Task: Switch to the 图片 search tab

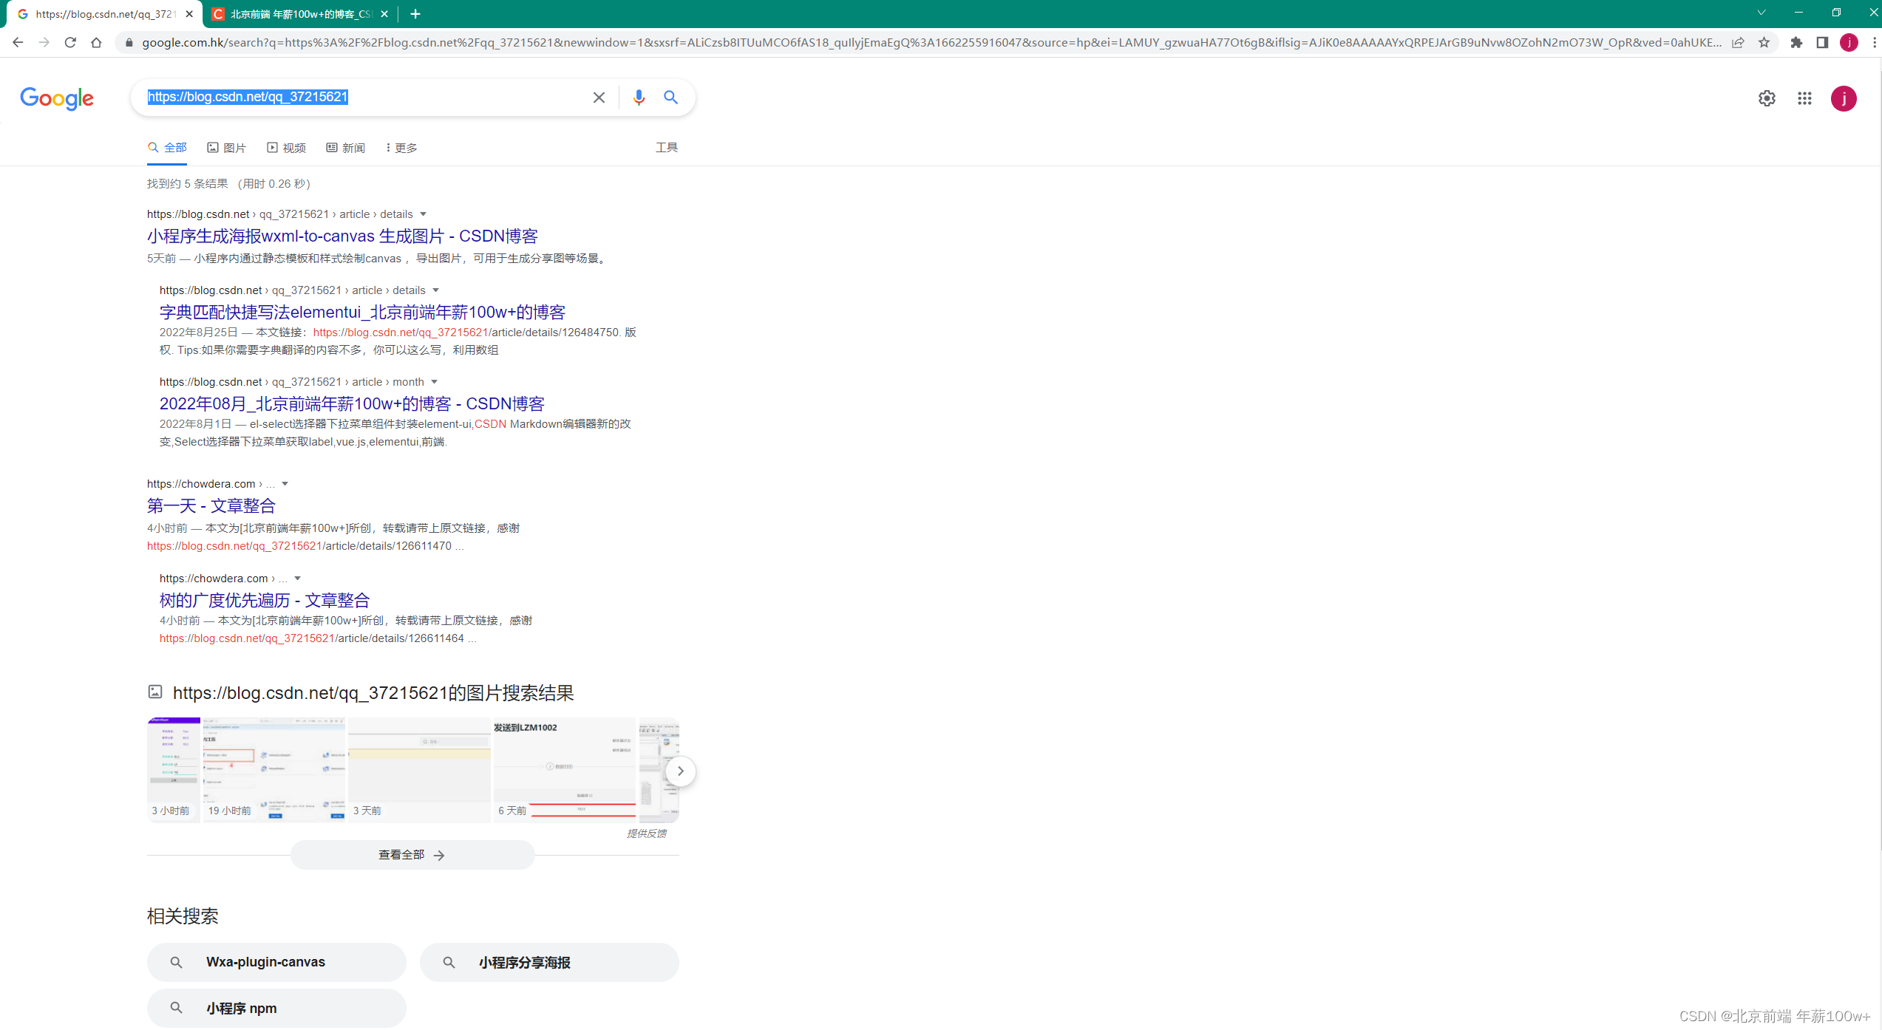Action: click(x=227, y=147)
